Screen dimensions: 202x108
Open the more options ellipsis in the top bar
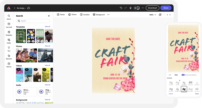(x=143, y=8)
